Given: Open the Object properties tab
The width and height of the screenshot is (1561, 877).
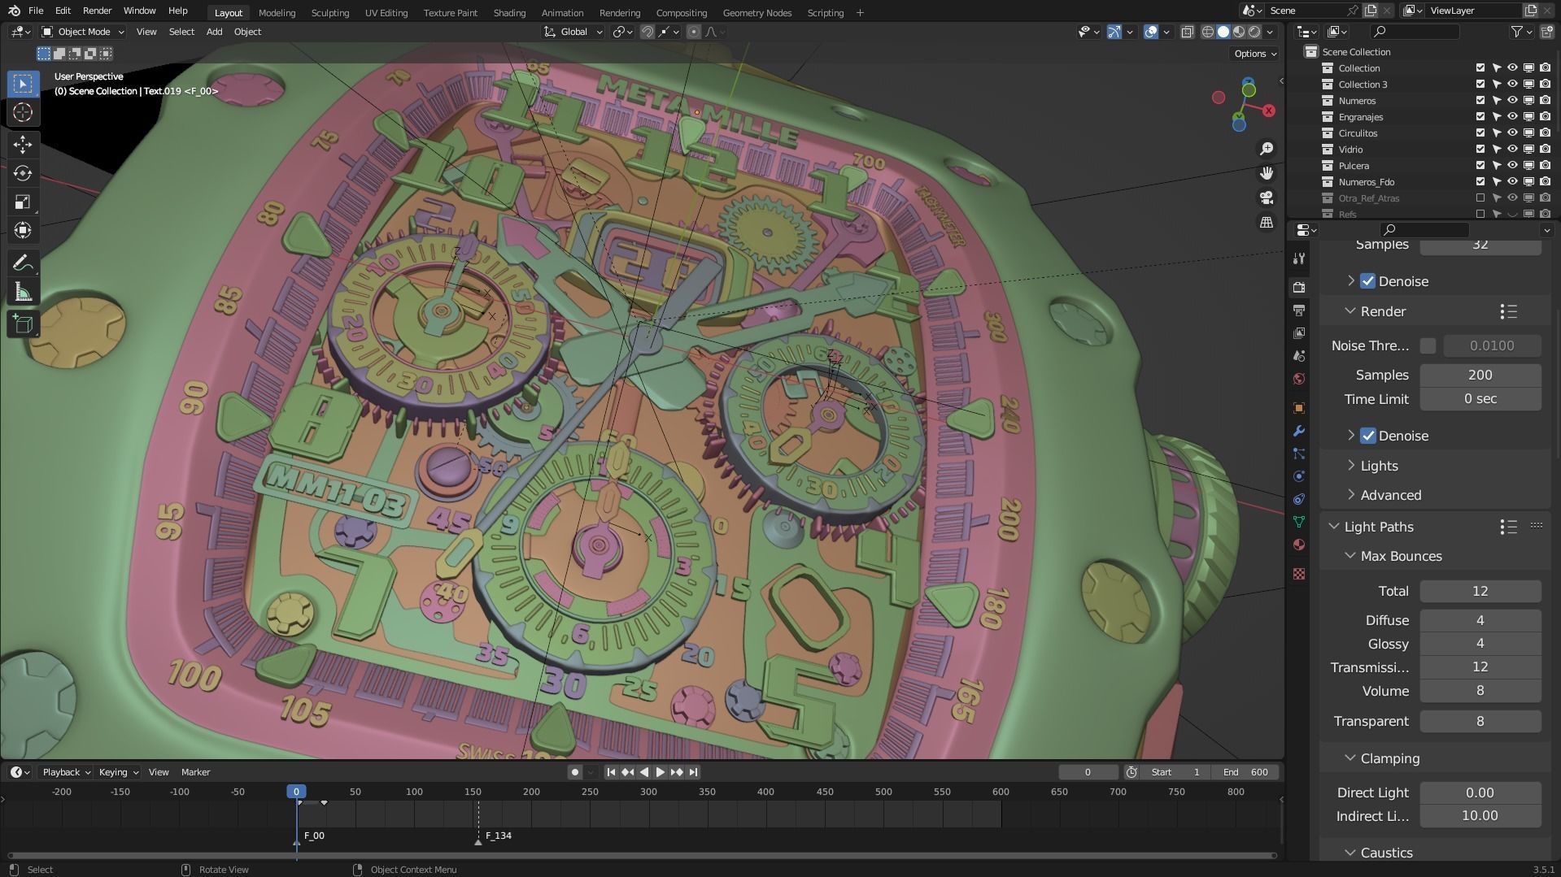Looking at the screenshot, I should [x=1299, y=408].
